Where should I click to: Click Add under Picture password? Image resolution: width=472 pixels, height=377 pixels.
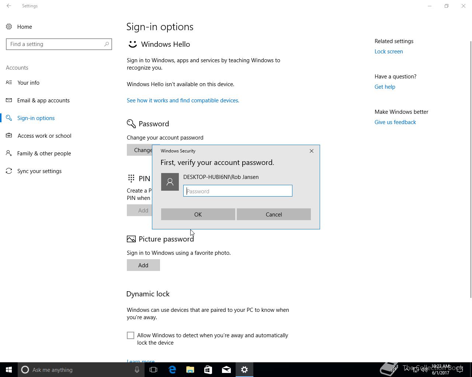pyautogui.click(x=143, y=265)
